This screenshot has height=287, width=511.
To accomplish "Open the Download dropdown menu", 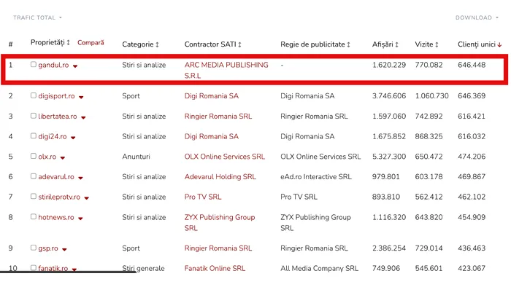I will (477, 17).
